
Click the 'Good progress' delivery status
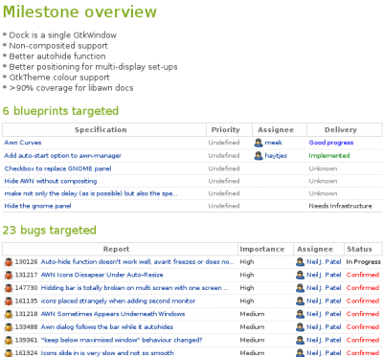click(331, 143)
